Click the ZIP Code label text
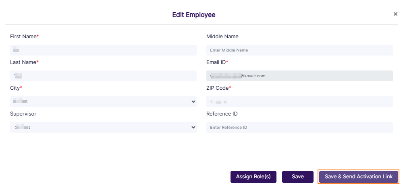Viewport: 403px width, 190px height. 218,88
